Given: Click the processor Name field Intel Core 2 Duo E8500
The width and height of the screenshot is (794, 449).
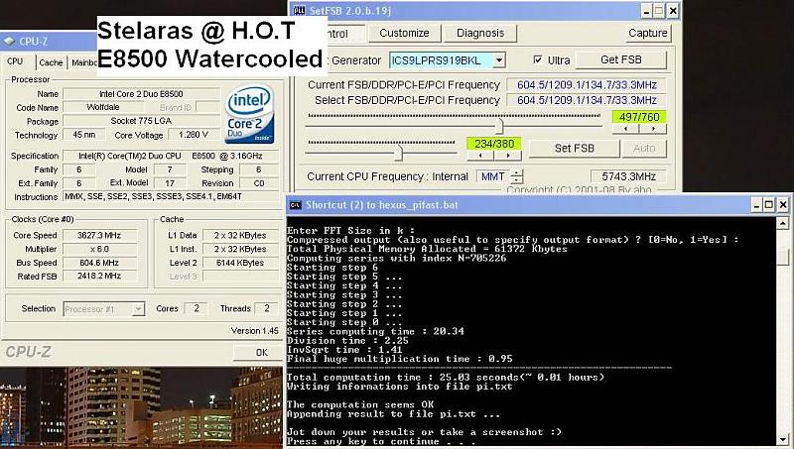Looking at the screenshot, I should (x=141, y=94).
